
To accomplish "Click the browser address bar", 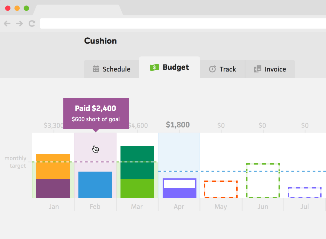I will (183, 24).
